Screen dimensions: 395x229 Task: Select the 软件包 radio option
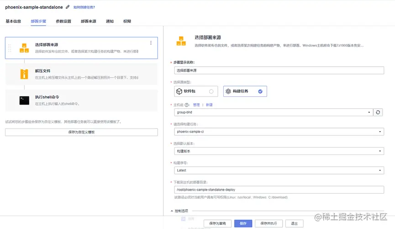[211, 91]
